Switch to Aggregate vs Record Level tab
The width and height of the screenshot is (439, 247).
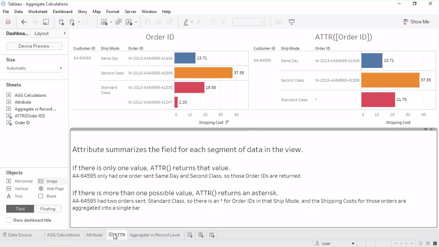[154, 235]
